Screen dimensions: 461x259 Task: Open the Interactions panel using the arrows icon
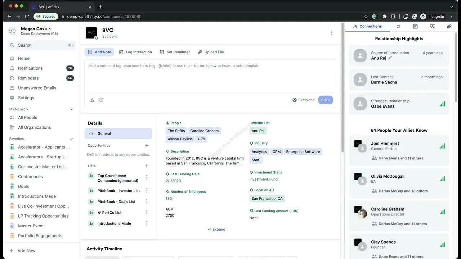[x=398, y=26]
